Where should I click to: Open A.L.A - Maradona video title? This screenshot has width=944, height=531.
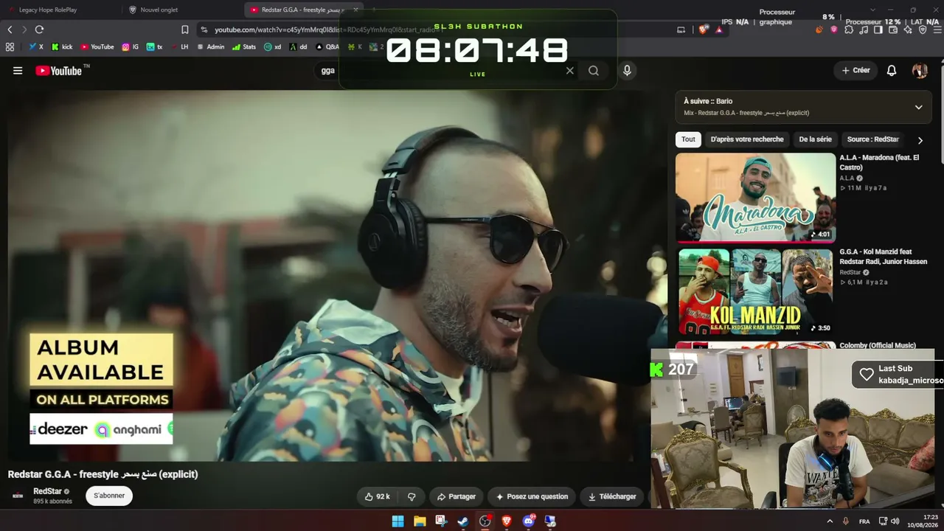coord(880,162)
